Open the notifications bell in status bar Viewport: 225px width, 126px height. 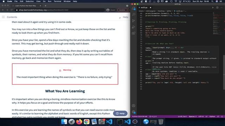[222, 117]
